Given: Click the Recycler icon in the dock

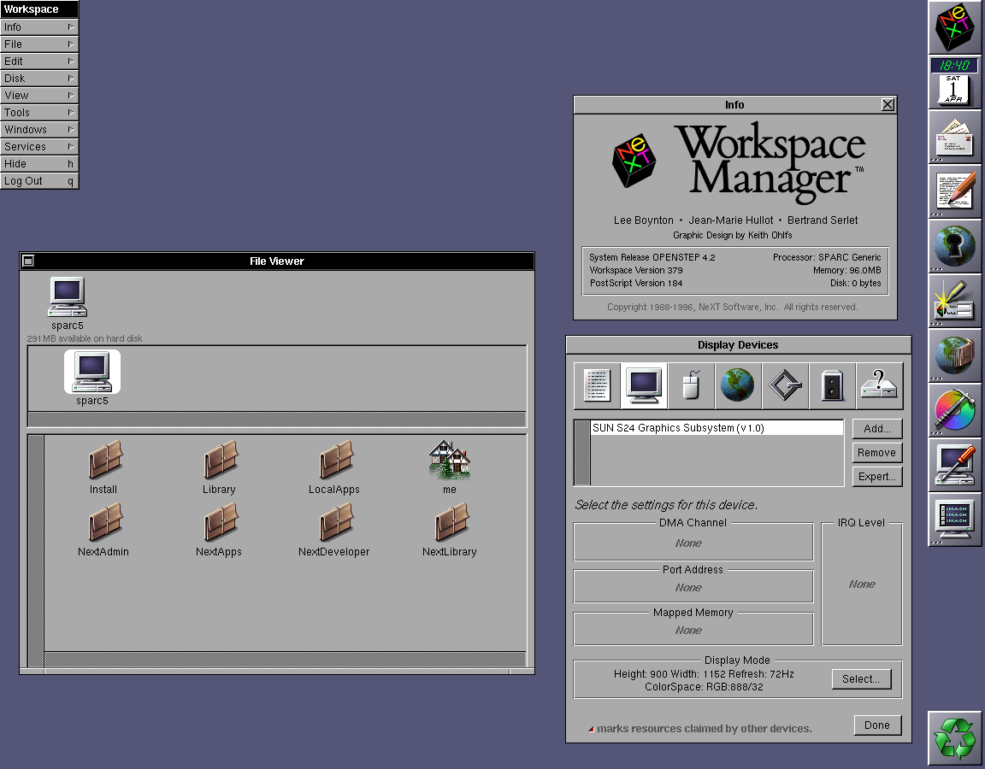Looking at the screenshot, I should [954, 737].
